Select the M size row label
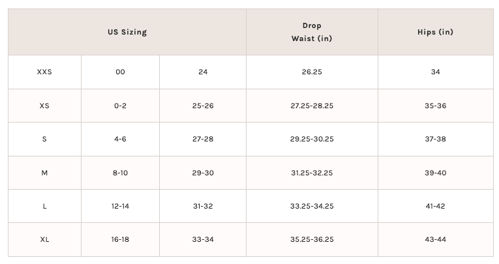 click(44, 173)
